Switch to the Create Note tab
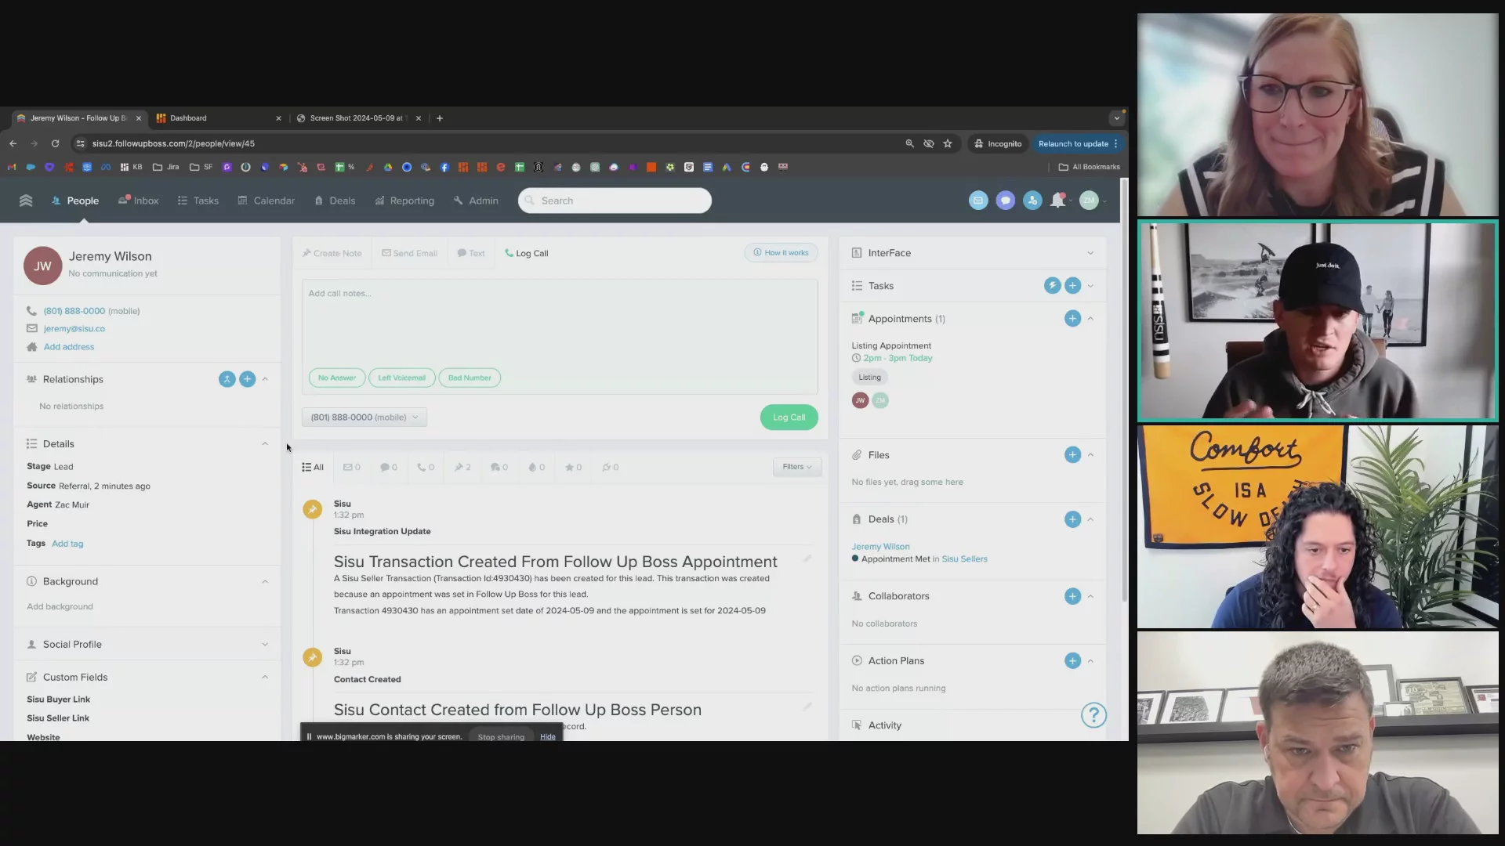Viewport: 1505px width, 846px height. coord(332,254)
